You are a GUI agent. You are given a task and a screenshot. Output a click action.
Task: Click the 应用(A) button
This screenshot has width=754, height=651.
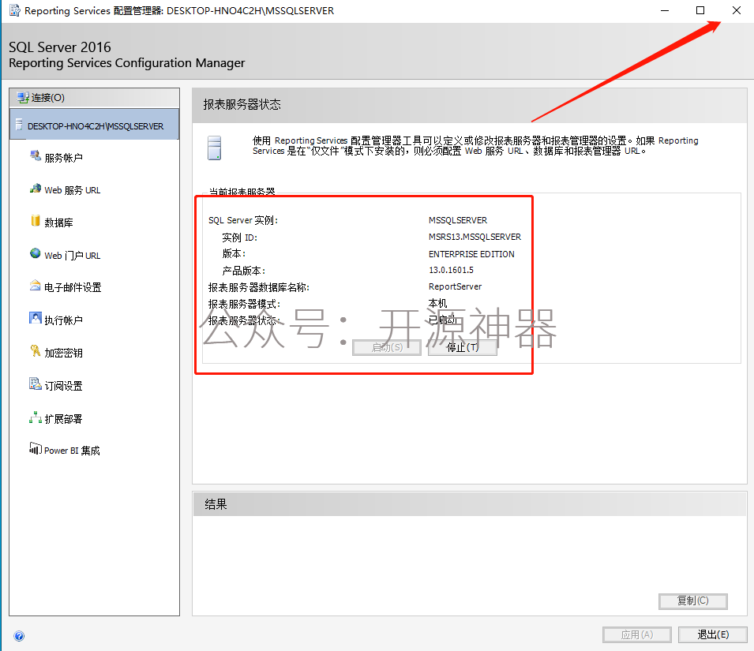pyautogui.click(x=637, y=634)
